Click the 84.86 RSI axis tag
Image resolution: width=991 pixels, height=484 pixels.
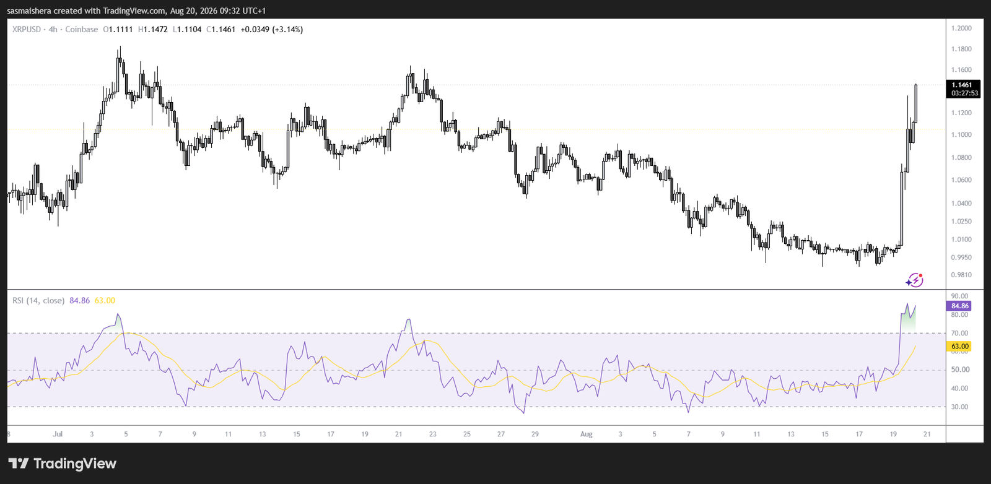(959, 306)
